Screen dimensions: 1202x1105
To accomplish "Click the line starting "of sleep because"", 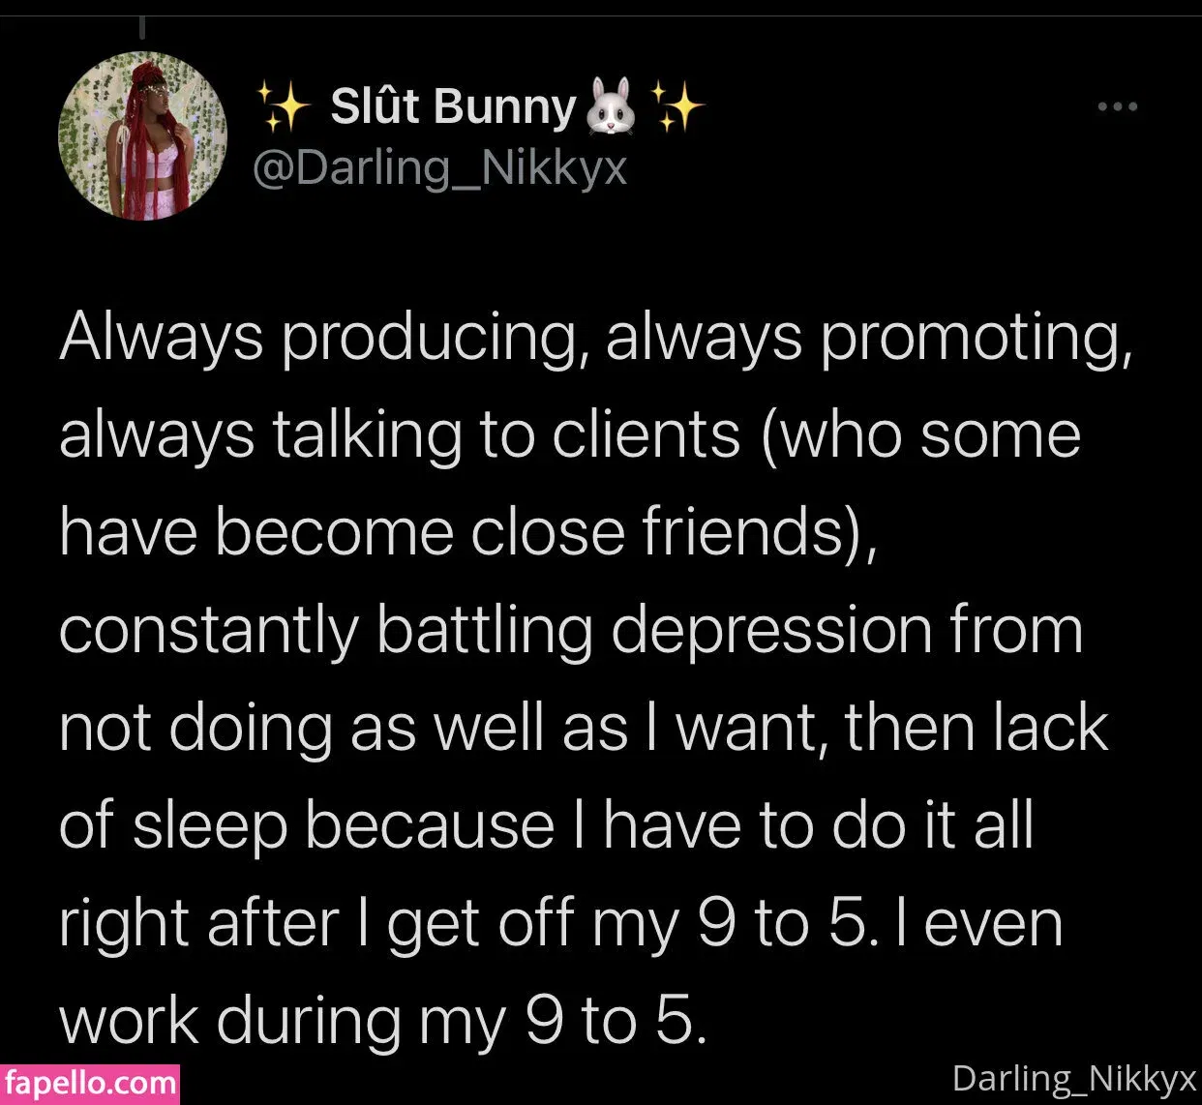I will (547, 825).
